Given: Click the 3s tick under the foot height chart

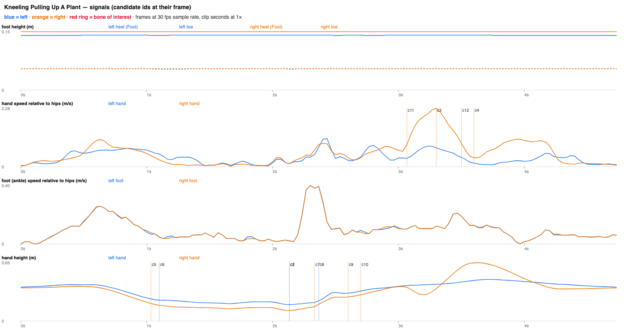Looking at the screenshot, I should coord(401,95).
